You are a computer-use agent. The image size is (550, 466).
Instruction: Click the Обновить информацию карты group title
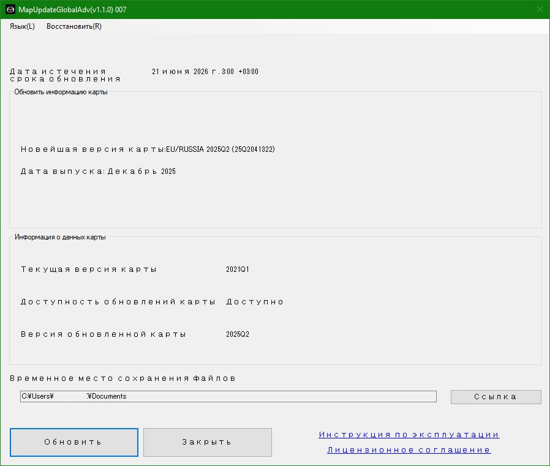point(61,92)
